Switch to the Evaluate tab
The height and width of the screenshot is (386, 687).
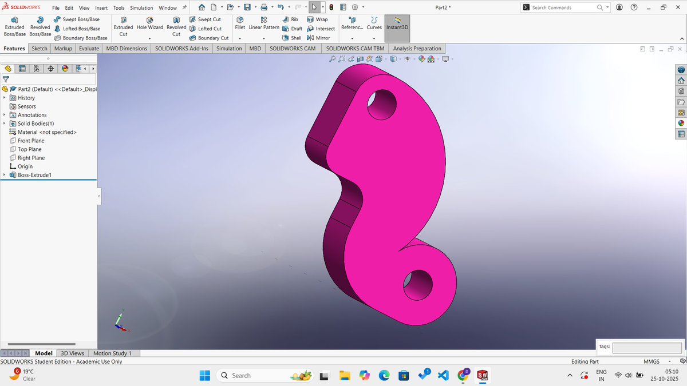click(89, 49)
